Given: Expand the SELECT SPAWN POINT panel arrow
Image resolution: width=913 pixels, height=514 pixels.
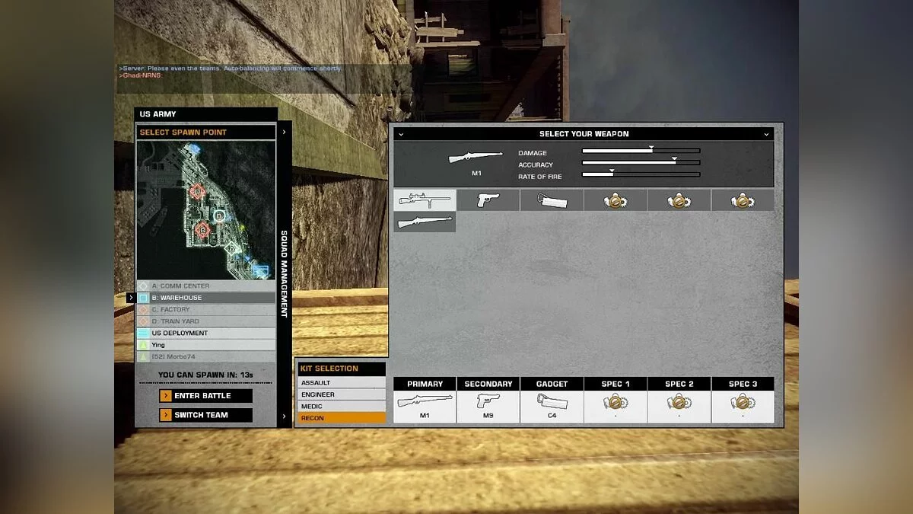Looking at the screenshot, I should (x=284, y=131).
